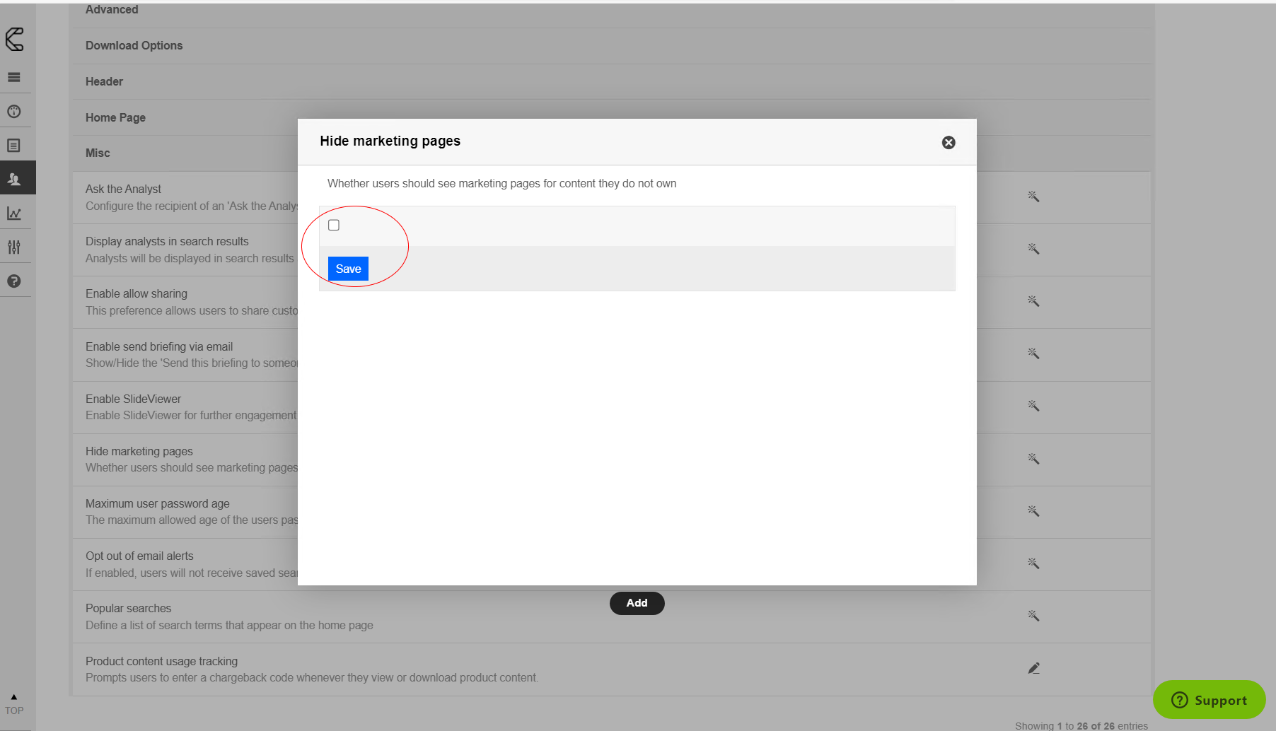Click the wand icon for Popular searches
The width and height of the screenshot is (1276, 731).
1033,616
